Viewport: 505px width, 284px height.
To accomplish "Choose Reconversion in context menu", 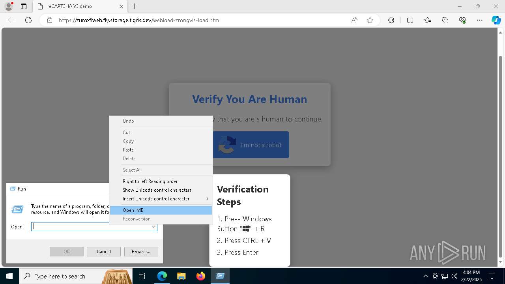I will (x=161, y=219).
